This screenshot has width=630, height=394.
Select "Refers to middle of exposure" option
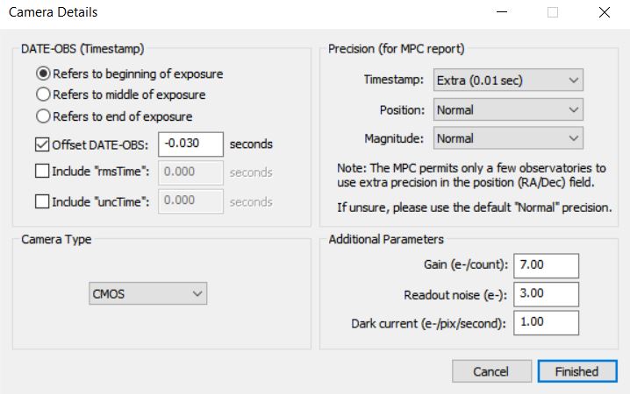(x=43, y=95)
